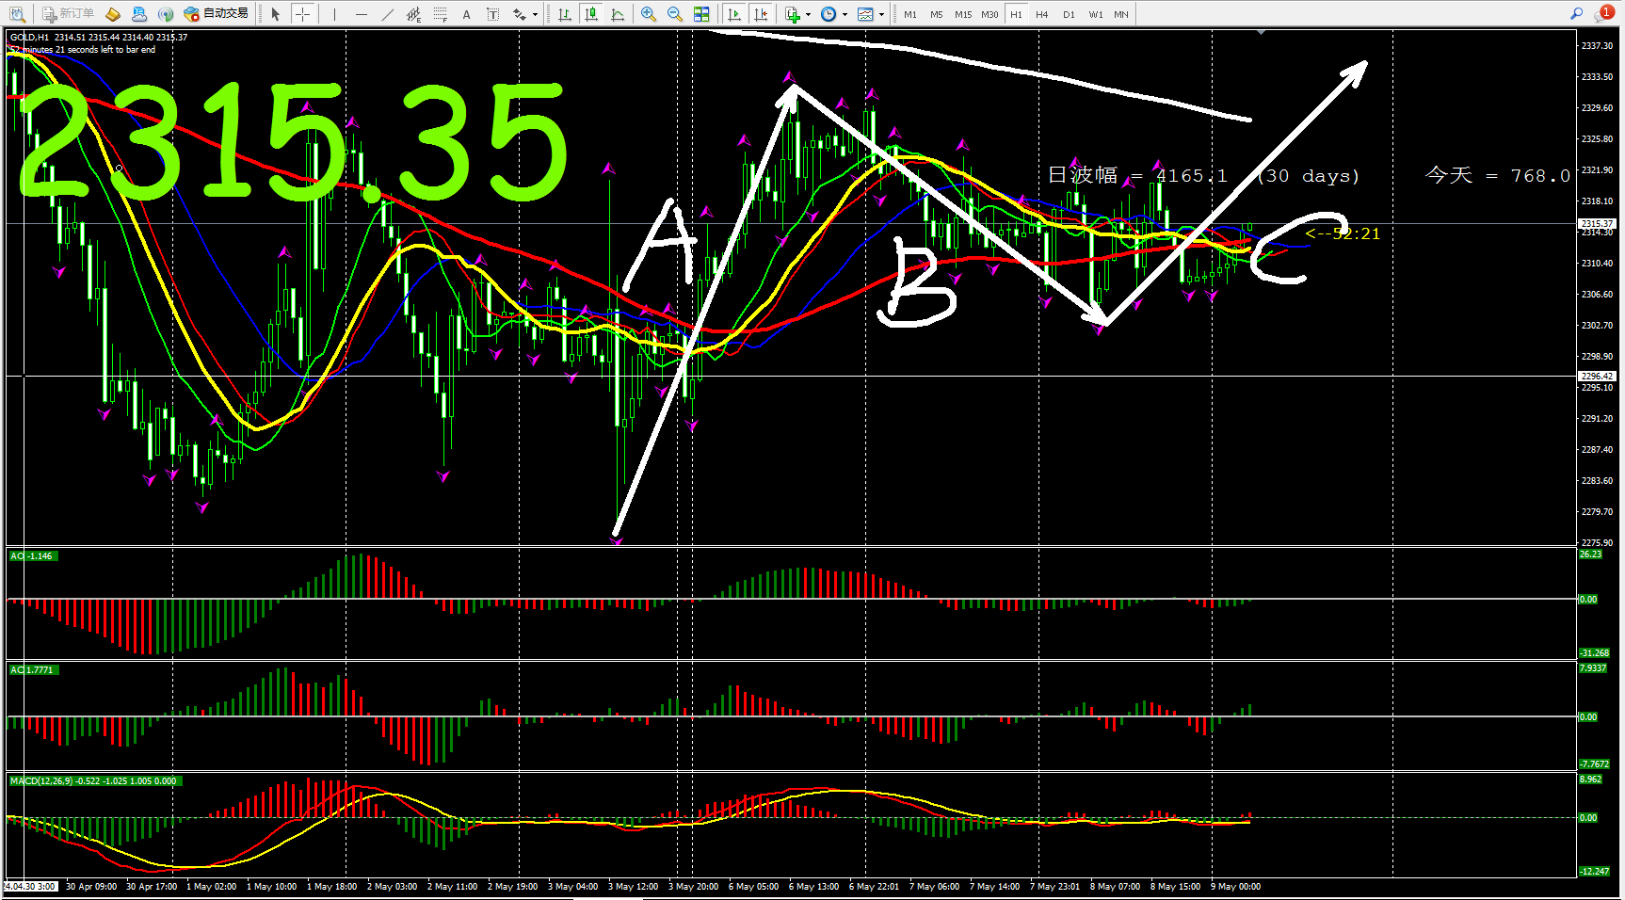Open the Templates dropdown arrow

point(881,15)
